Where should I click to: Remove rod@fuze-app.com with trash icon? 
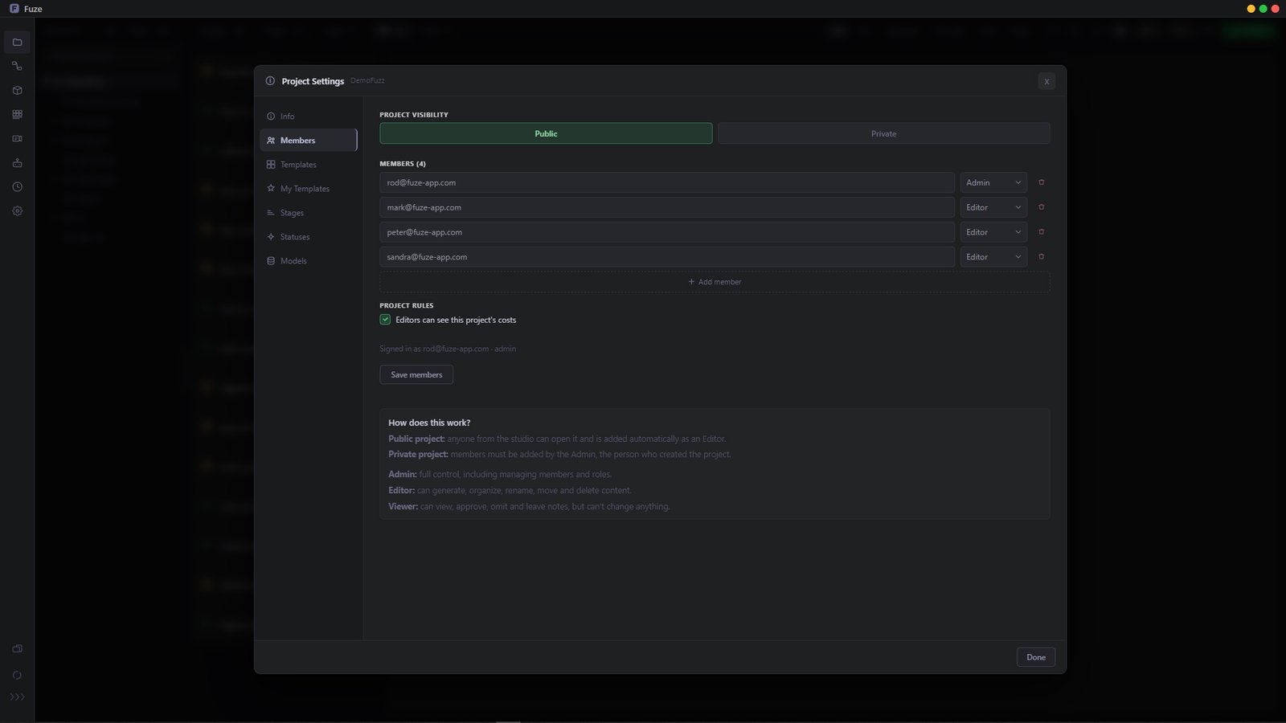coord(1041,182)
